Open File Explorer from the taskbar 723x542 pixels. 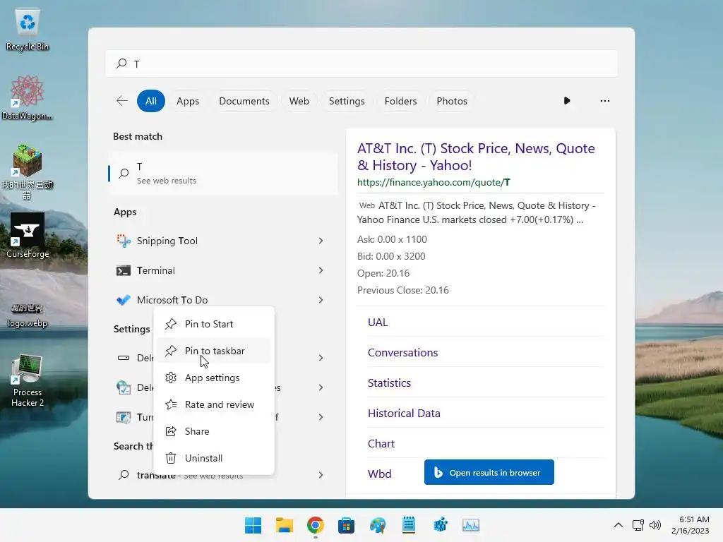coord(284,525)
